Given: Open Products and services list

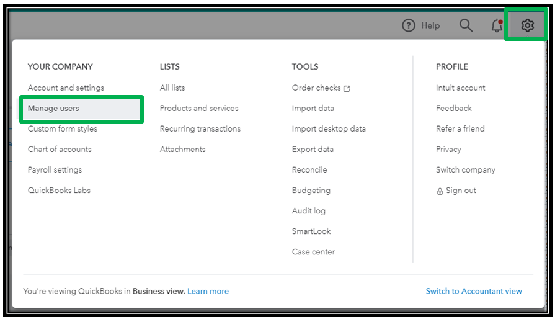Looking at the screenshot, I should 199,109.
